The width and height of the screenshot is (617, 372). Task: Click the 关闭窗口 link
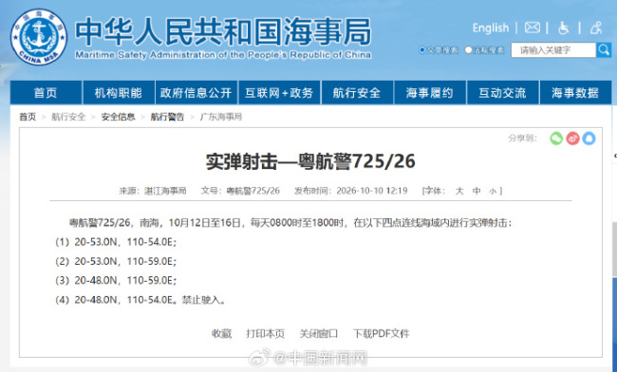pos(318,334)
